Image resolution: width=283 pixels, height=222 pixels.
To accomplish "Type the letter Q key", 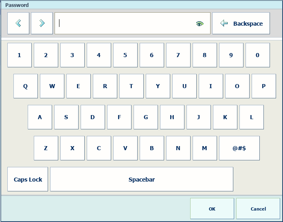I will pyautogui.click(x=26, y=86).
